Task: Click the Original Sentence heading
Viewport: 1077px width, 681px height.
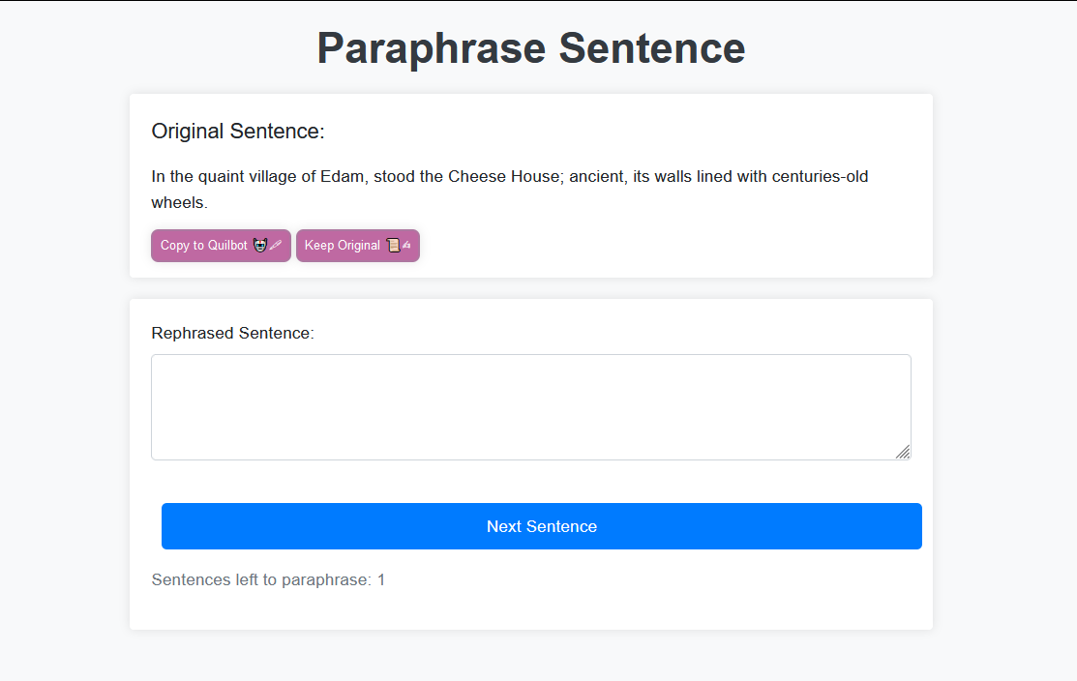Action: click(x=238, y=131)
